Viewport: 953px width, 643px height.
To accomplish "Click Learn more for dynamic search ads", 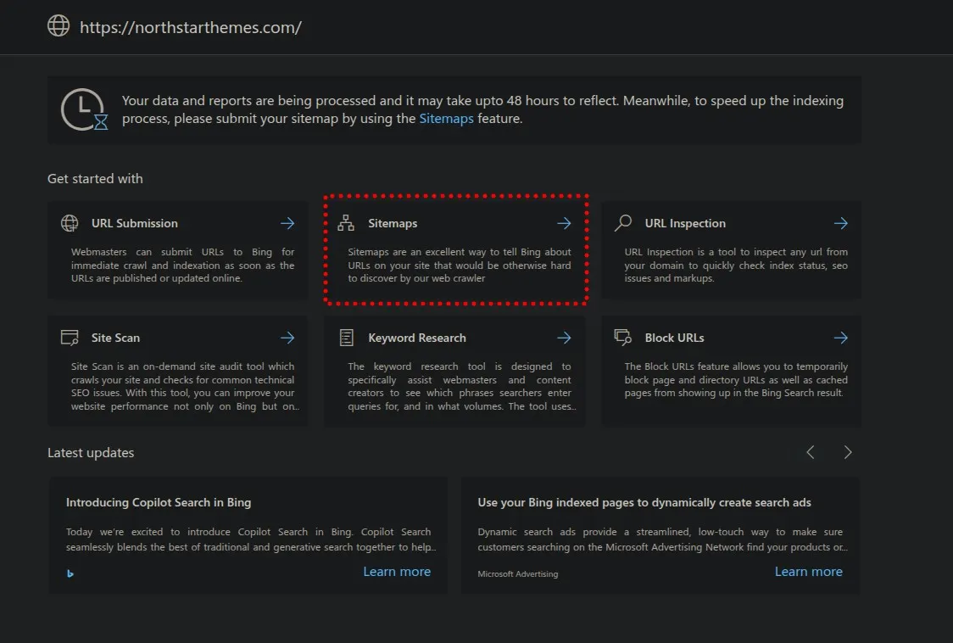I will [x=808, y=572].
